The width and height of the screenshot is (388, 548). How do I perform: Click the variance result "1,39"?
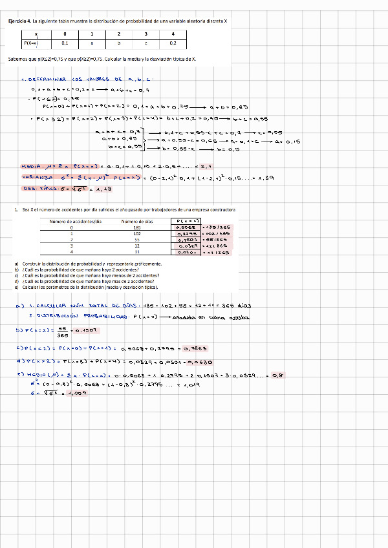point(266,178)
